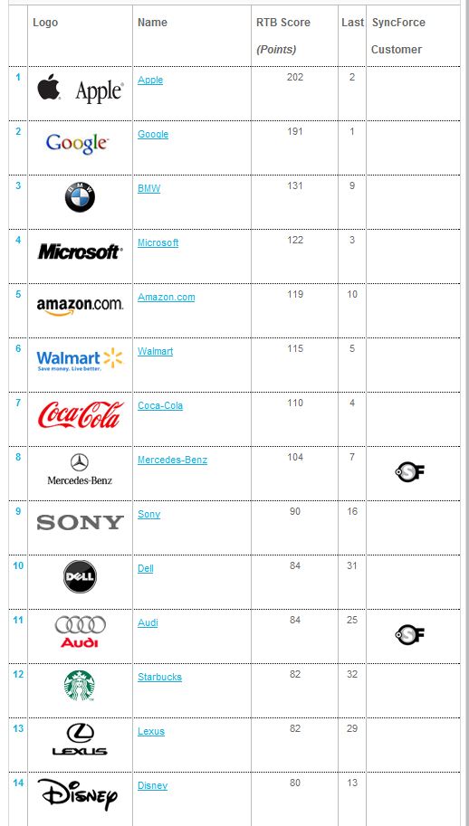Click the Lexus emblem logo
The height and width of the screenshot is (826, 469).
coord(80,740)
